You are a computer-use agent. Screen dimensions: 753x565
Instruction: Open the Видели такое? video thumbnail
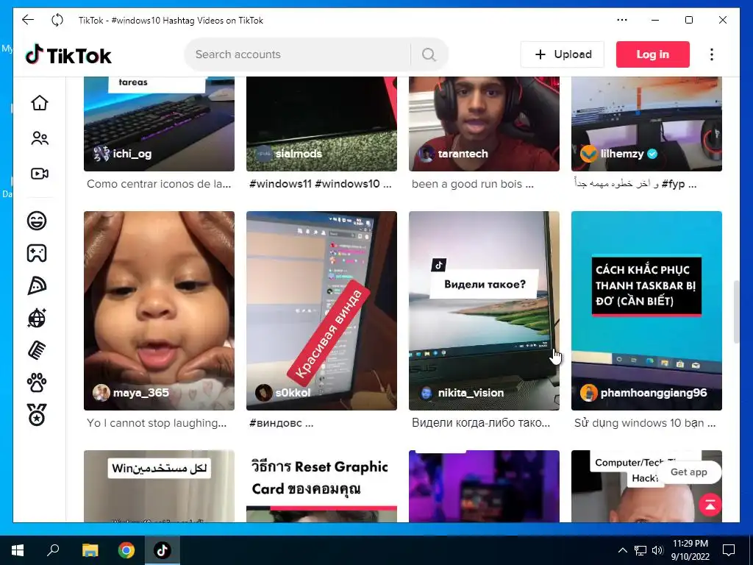point(484,310)
